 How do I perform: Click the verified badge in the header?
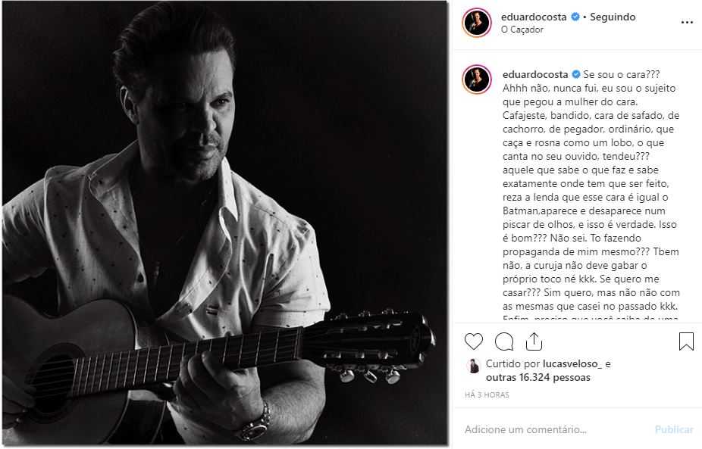click(575, 17)
